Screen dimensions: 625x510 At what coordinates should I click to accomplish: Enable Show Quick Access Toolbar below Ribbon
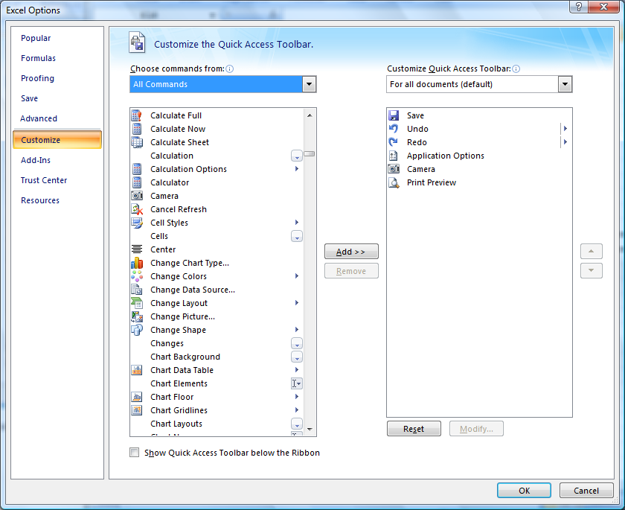pos(135,452)
